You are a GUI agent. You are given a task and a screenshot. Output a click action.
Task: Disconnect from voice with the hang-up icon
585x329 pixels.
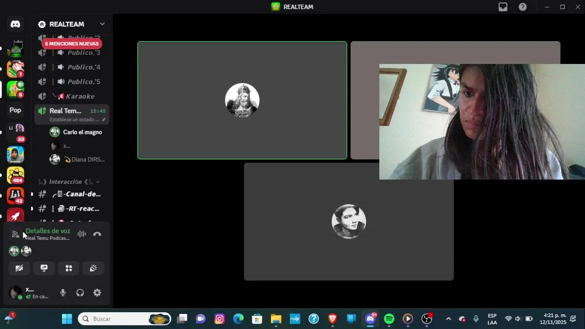[x=97, y=234]
